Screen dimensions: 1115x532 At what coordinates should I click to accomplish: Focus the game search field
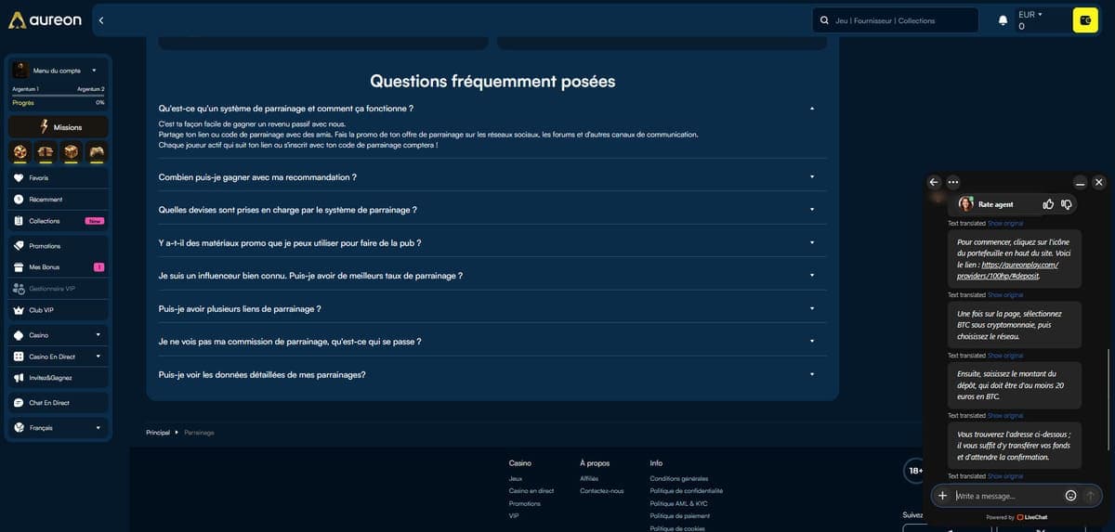coord(895,20)
